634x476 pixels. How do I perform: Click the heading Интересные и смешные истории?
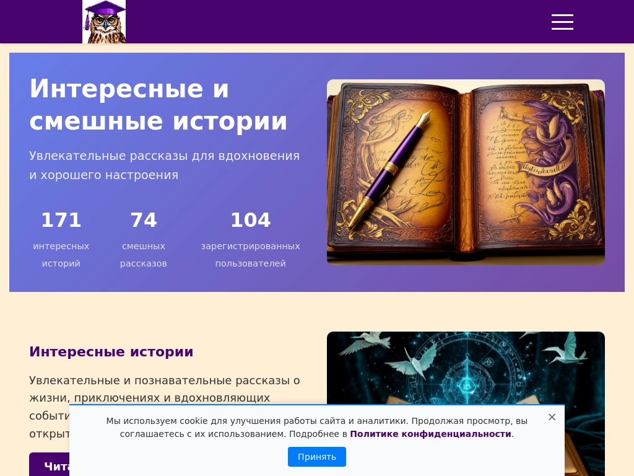coord(158,104)
